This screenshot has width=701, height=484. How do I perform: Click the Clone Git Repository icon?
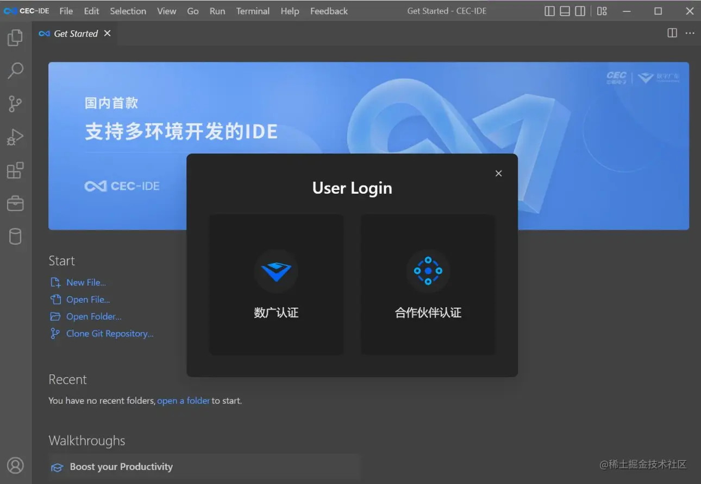coord(55,334)
